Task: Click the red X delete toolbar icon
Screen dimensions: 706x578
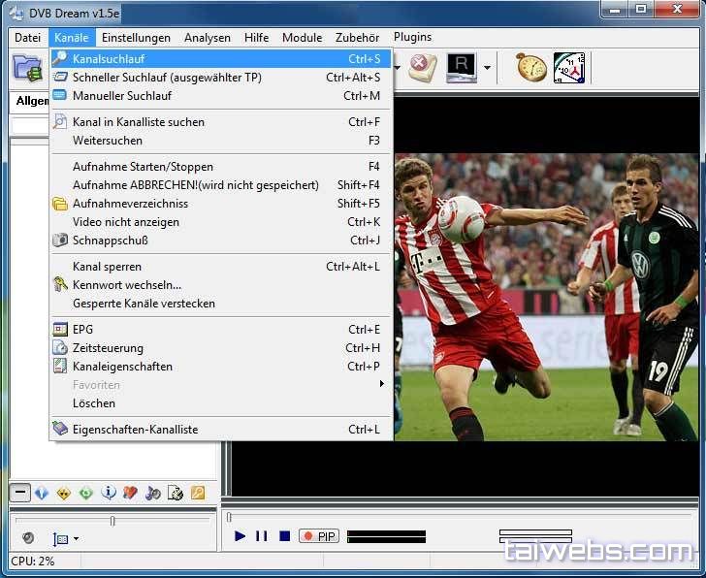Action: pos(422,68)
